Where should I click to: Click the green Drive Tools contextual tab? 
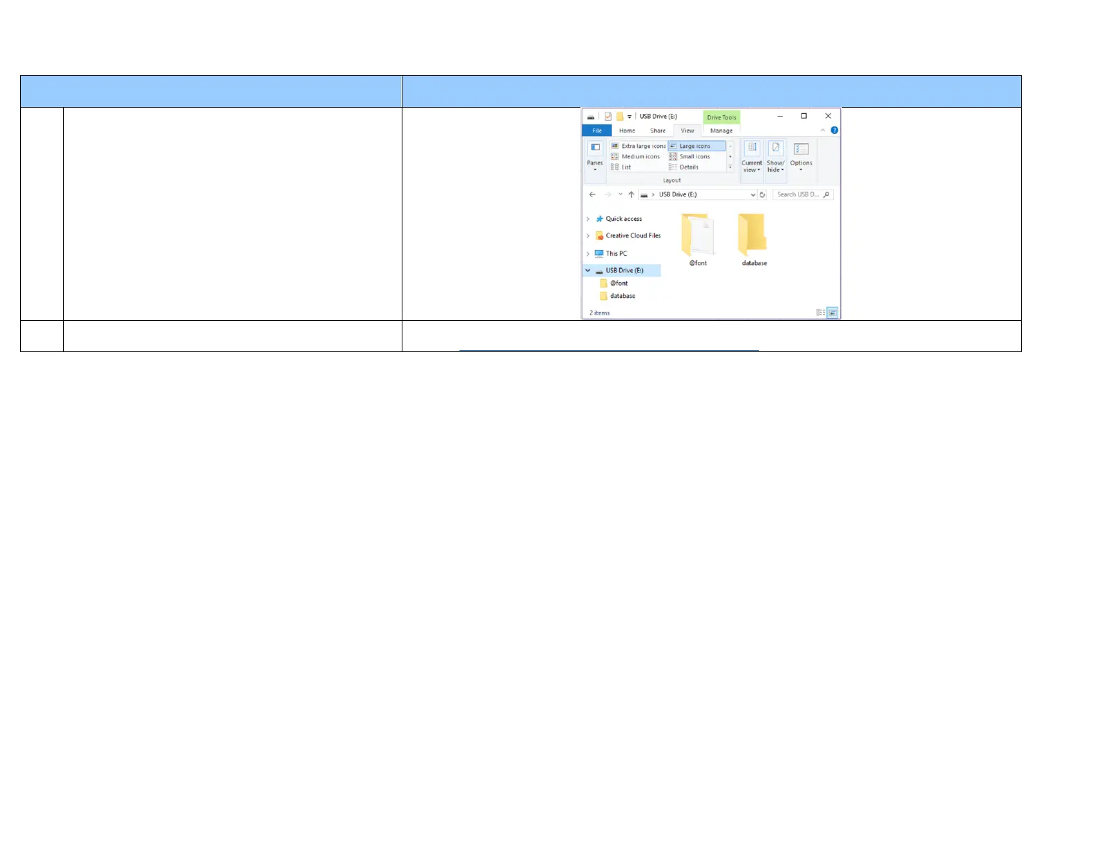click(x=721, y=117)
